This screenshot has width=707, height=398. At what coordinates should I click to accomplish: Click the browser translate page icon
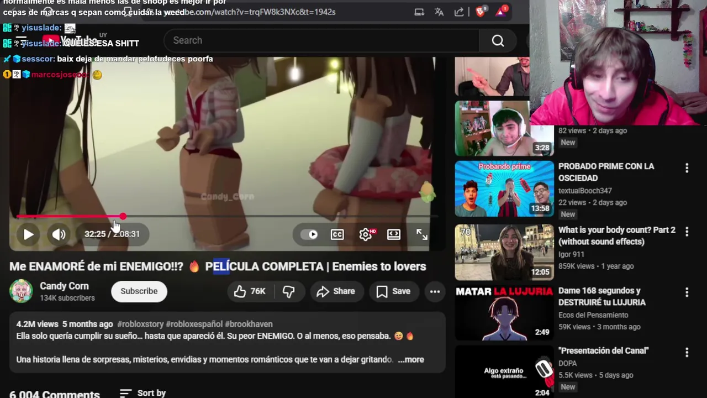pyautogui.click(x=439, y=12)
